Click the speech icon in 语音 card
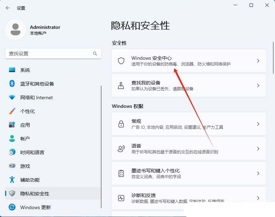This screenshot has width=275, height=217. tap(121, 149)
